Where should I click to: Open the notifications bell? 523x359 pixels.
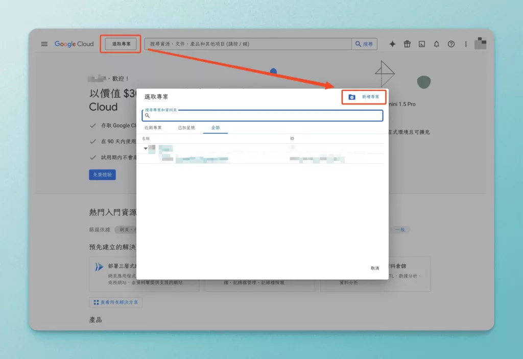pos(436,44)
